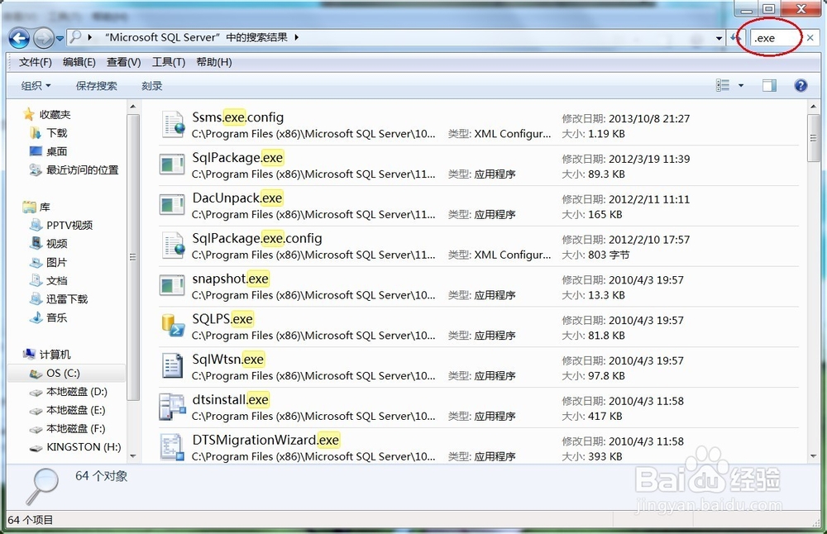
Task: Click the blue help question icon
Action: click(x=801, y=85)
